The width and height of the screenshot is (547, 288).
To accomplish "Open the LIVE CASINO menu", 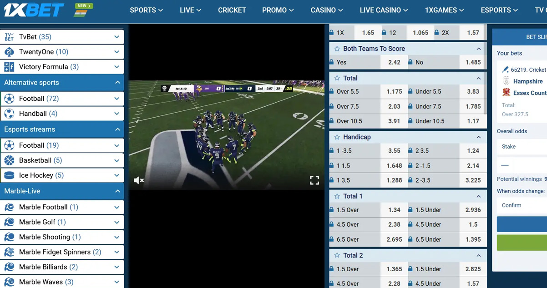I will 383,10.
